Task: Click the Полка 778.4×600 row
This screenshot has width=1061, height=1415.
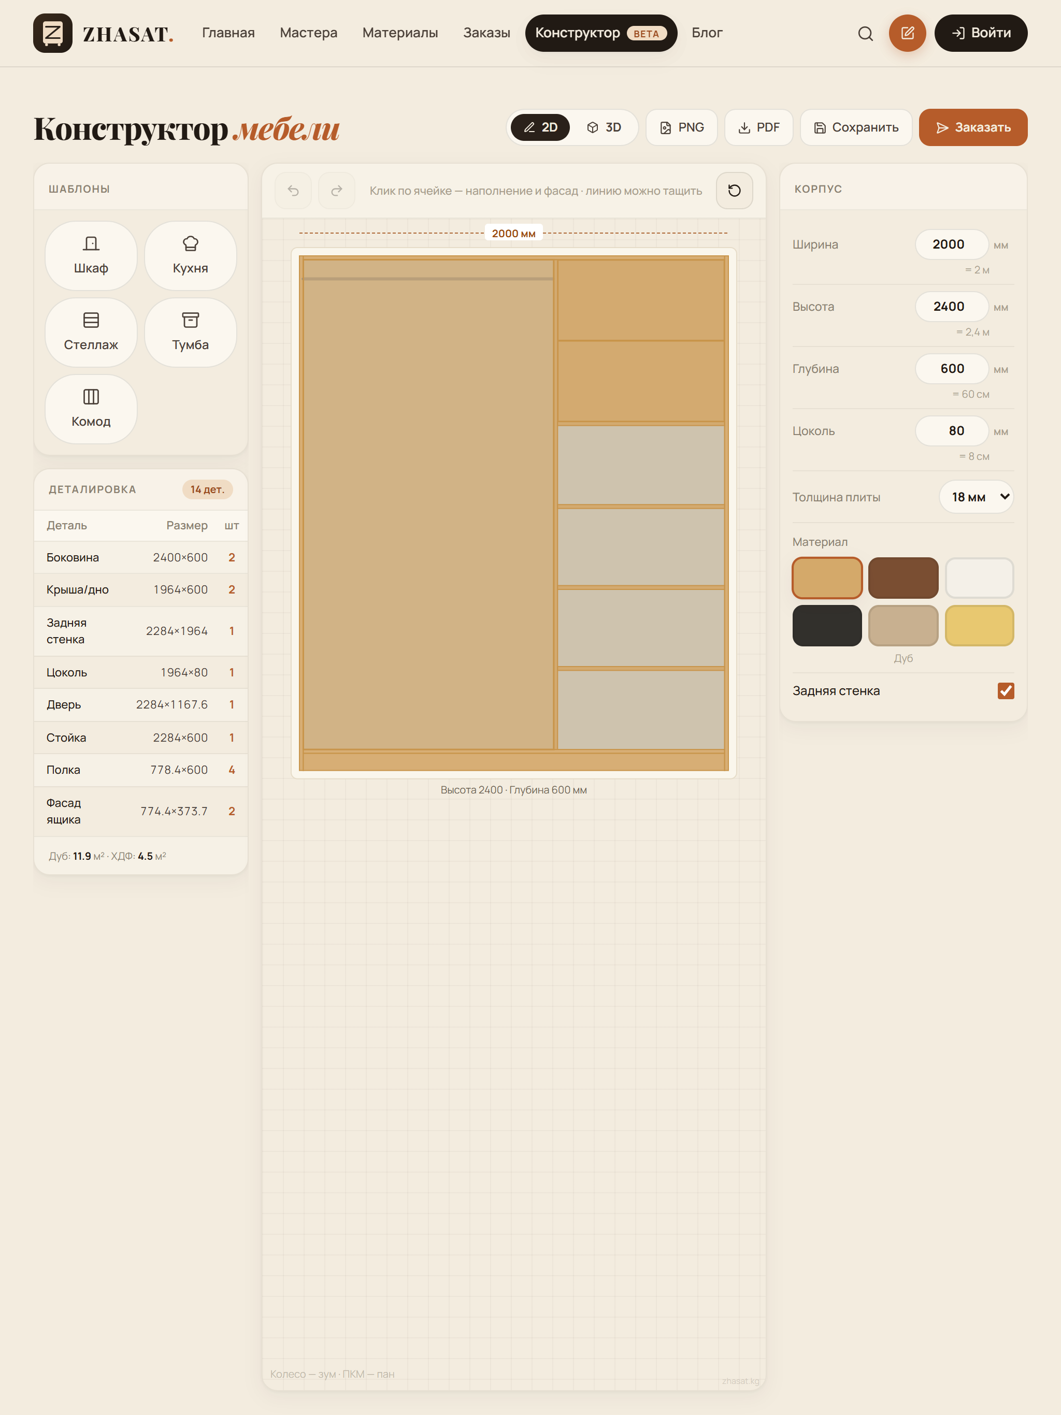Action: pos(141,770)
